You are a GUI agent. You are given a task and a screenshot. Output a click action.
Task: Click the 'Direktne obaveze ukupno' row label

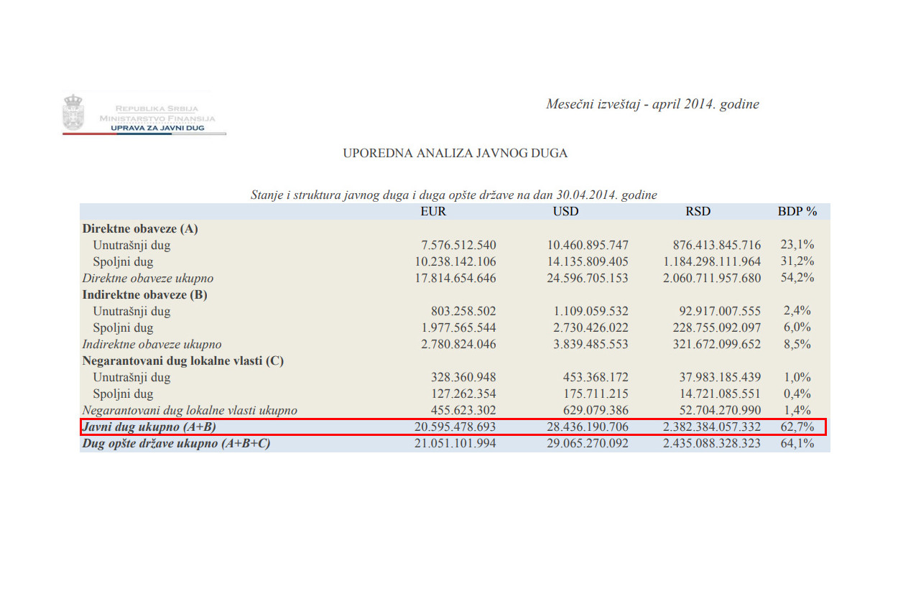148,278
